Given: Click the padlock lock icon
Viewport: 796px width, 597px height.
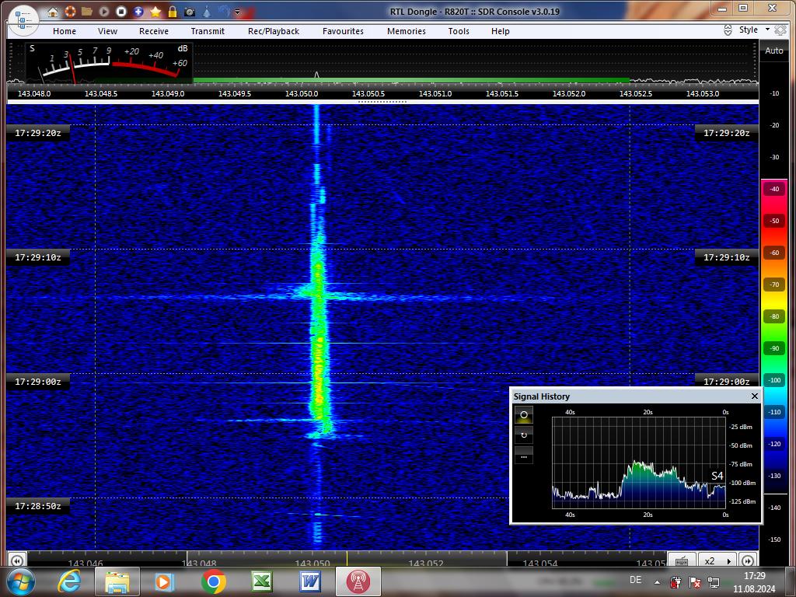Looking at the screenshot, I should 173,11.
